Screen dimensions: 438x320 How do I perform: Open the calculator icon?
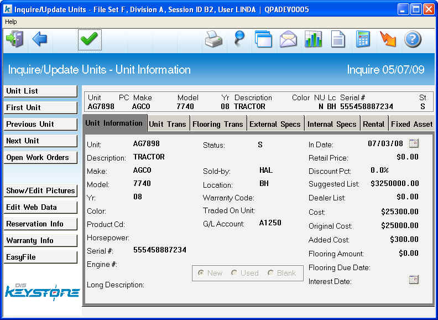point(363,39)
